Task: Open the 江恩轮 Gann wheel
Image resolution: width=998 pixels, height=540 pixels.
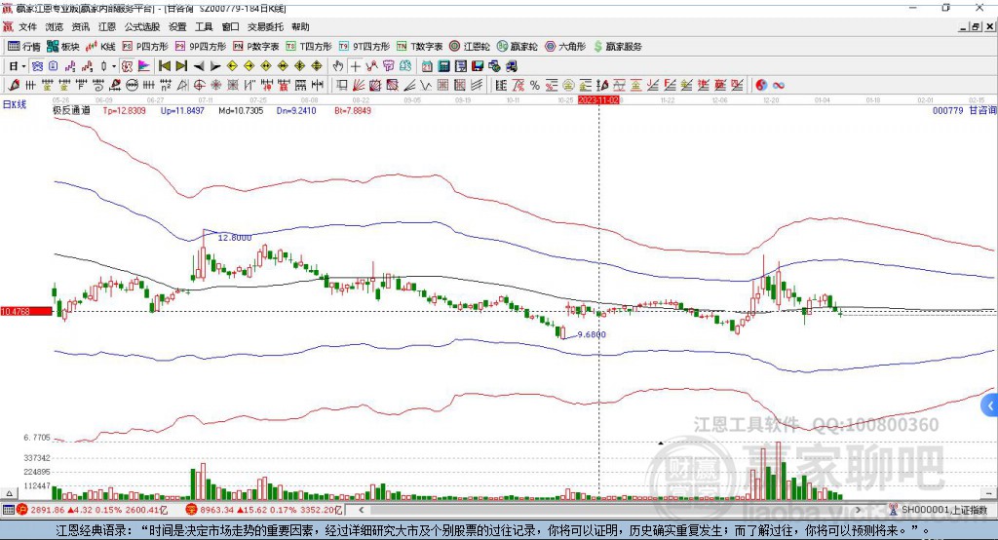Action: (470, 47)
